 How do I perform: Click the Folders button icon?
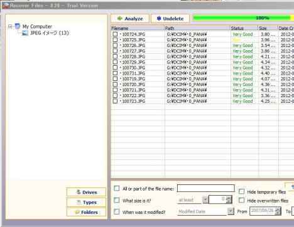(77, 212)
